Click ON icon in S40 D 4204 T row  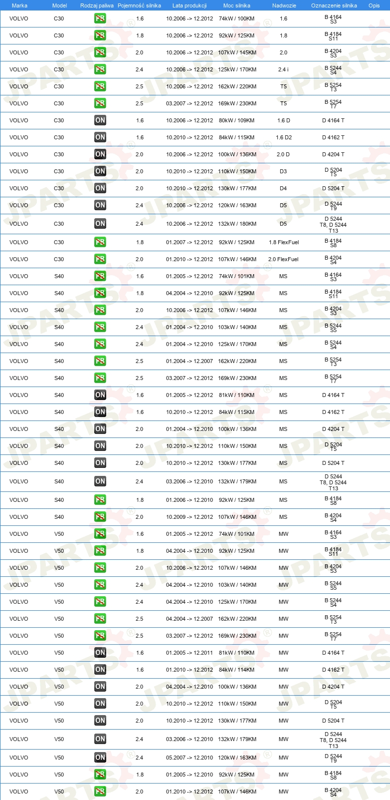100,429
